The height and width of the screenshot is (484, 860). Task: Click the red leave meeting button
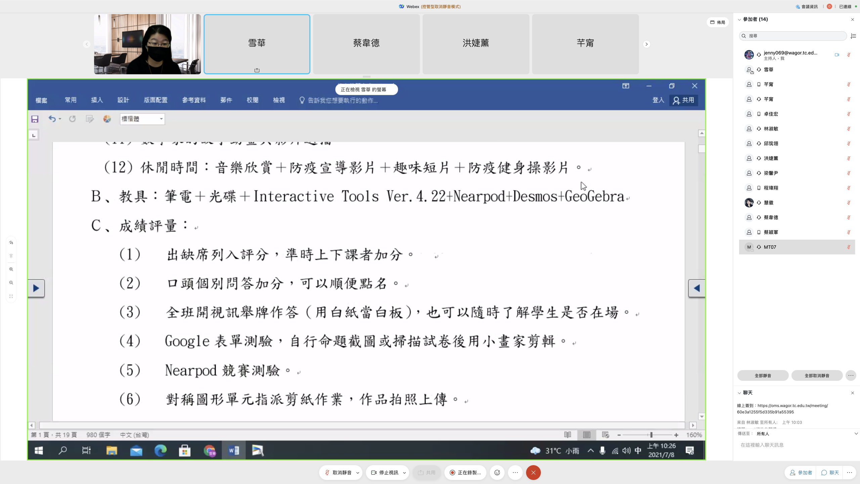click(x=533, y=473)
